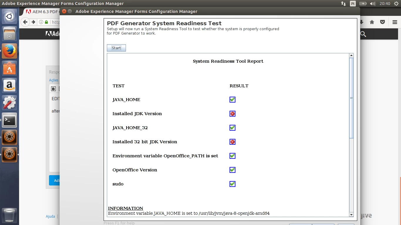Click the 'sudo' test label
The height and width of the screenshot is (225, 401).
(118, 184)
